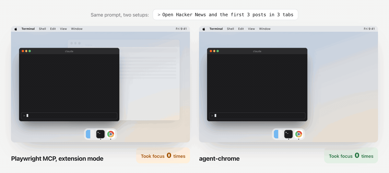The image size is (389, 173).
Task: Close the left claude terminal window
Action: 23,51
